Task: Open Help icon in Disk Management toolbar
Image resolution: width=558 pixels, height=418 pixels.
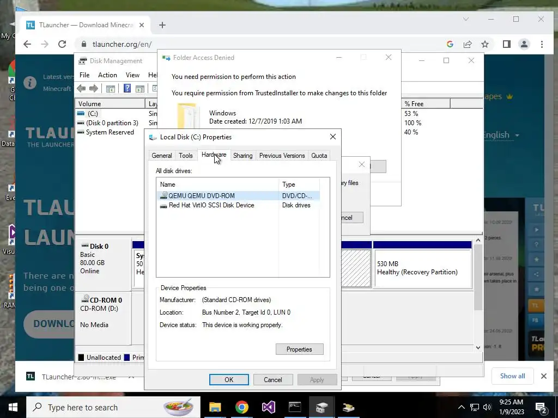Action: (x=127, y=89)
